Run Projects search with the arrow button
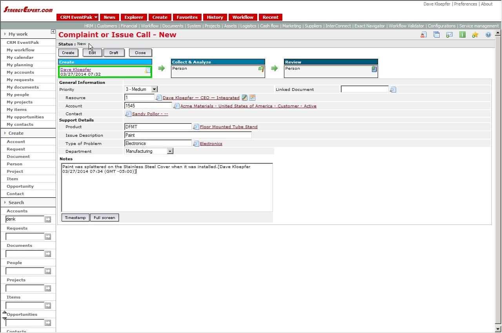This screenshot has width=502, height=333. tap(48, 288)
